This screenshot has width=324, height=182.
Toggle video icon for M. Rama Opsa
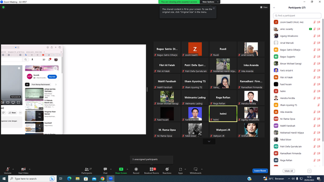pyautogui.click(x=318, y=119)
